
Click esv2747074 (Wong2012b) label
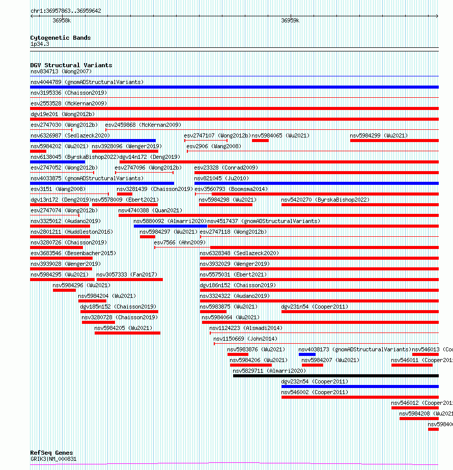[64, 210]
